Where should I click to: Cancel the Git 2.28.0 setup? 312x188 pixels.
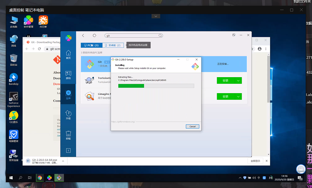pyautogui.click(x=192, y=126)
